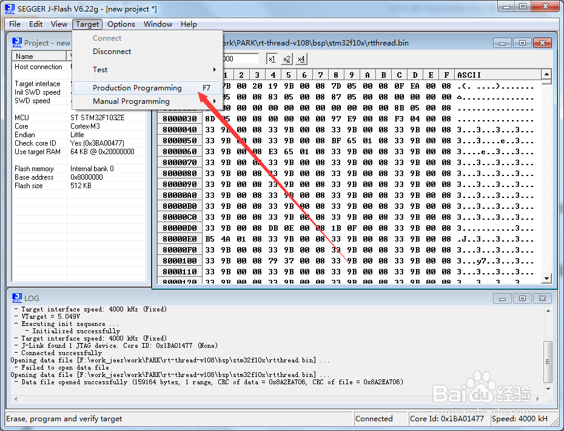The width and height of the screenshot is (564, 431).
Task: Click scroll-up arrow of LOG window
Action: [548, 311]
